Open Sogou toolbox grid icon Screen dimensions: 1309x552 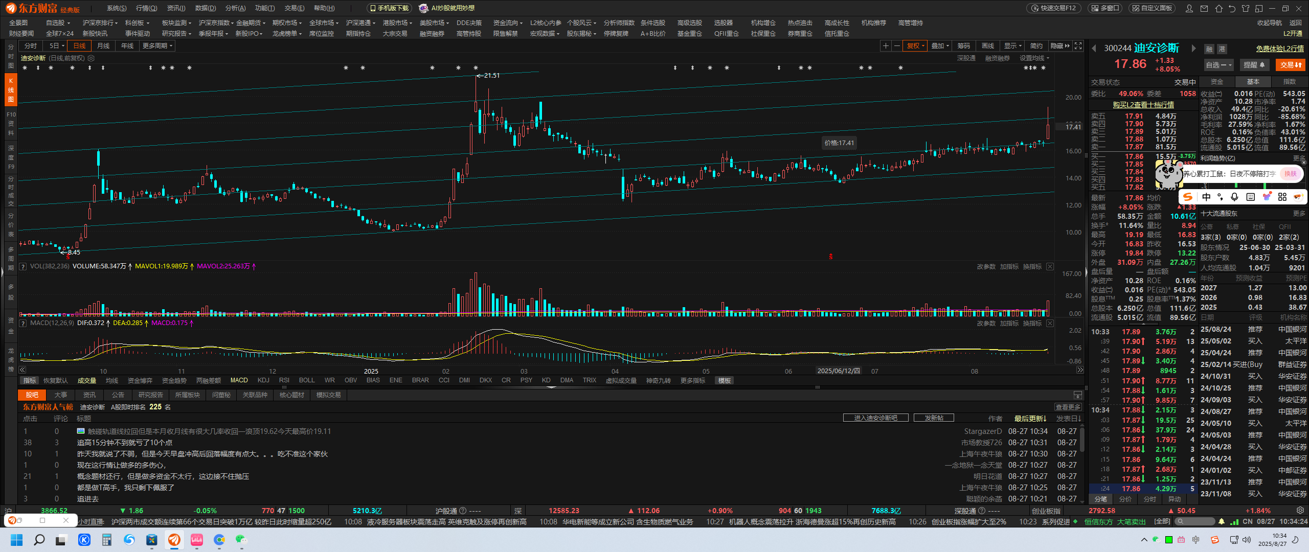(x=1282, y=197)
